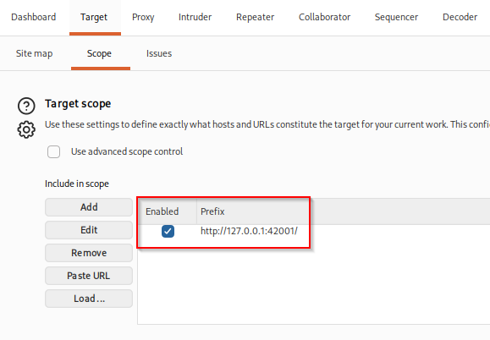Image resolution: width=490 pixels, height=340 pixels.
Task: Switch to the Dashboard tab
Action: (34, 17)
